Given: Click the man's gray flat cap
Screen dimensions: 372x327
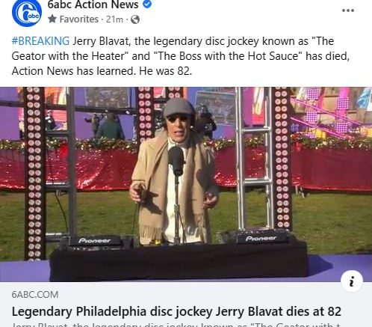Looking at the screenshot, I should point(179,108).
